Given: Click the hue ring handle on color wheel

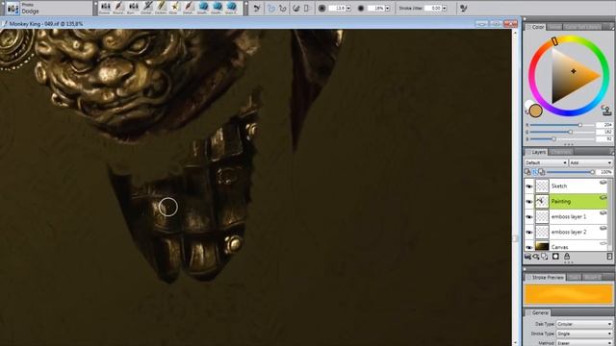Looking at the screenshot, I should pyautogui.click(x=554, y=41).
